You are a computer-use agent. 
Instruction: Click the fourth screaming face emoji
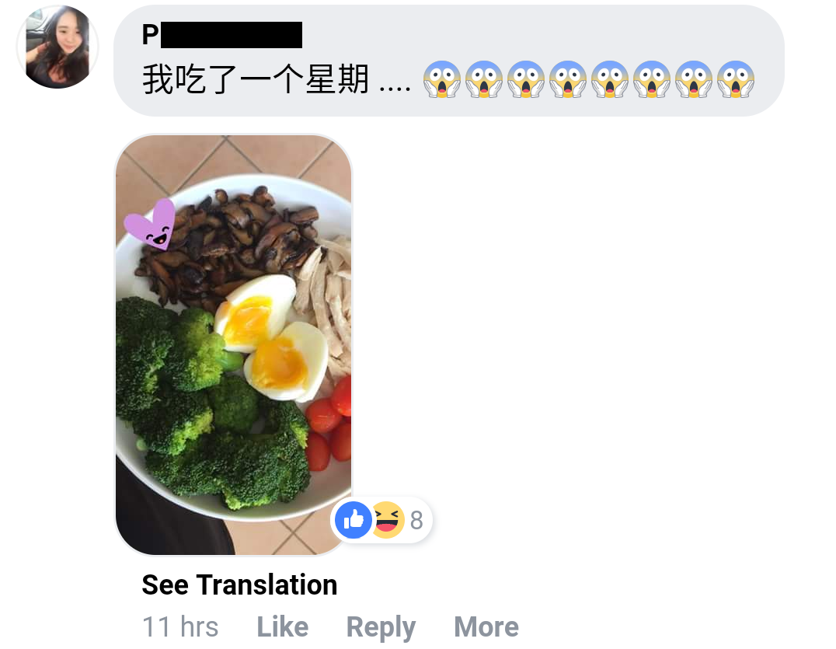[567, 79]
